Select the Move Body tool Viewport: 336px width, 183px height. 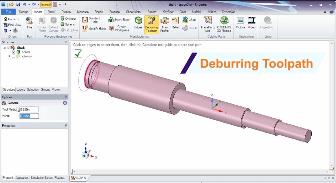[119, 20]
